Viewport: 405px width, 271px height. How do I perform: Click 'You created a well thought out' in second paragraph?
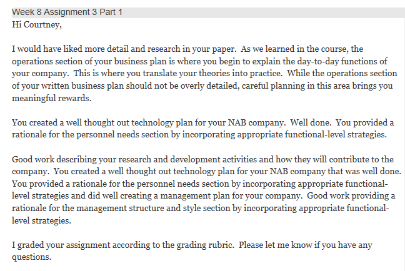pos(71,122)
